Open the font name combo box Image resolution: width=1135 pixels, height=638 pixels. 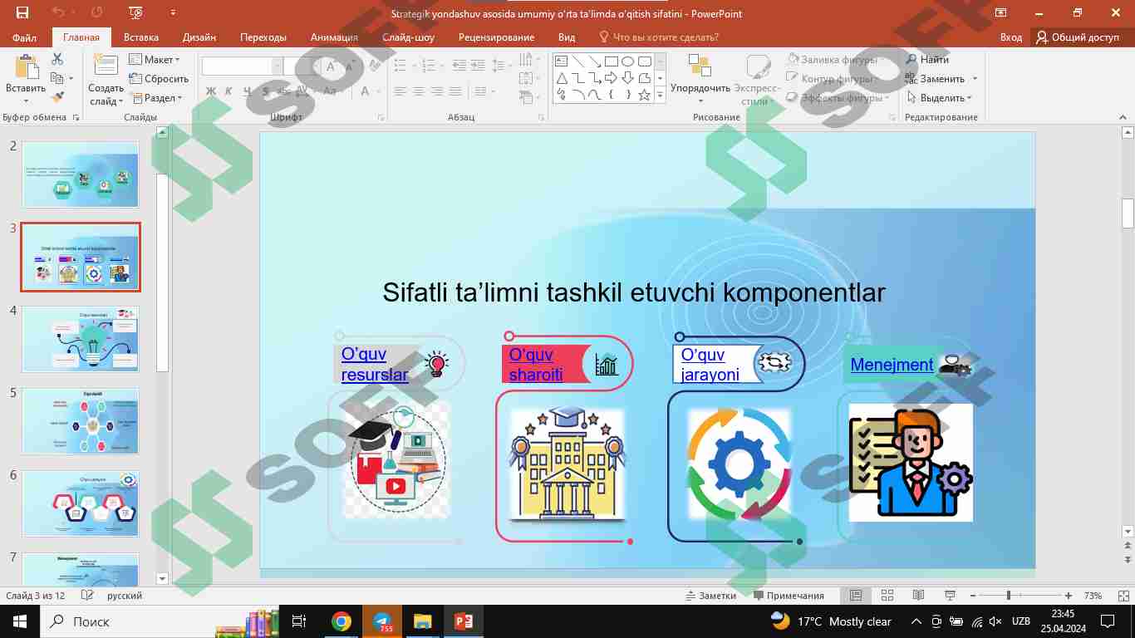[x=242, y=66]
